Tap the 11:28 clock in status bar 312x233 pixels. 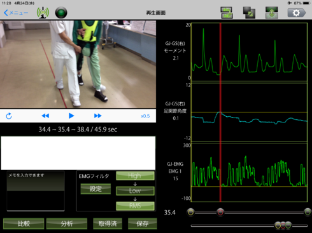tap(6, 3)
